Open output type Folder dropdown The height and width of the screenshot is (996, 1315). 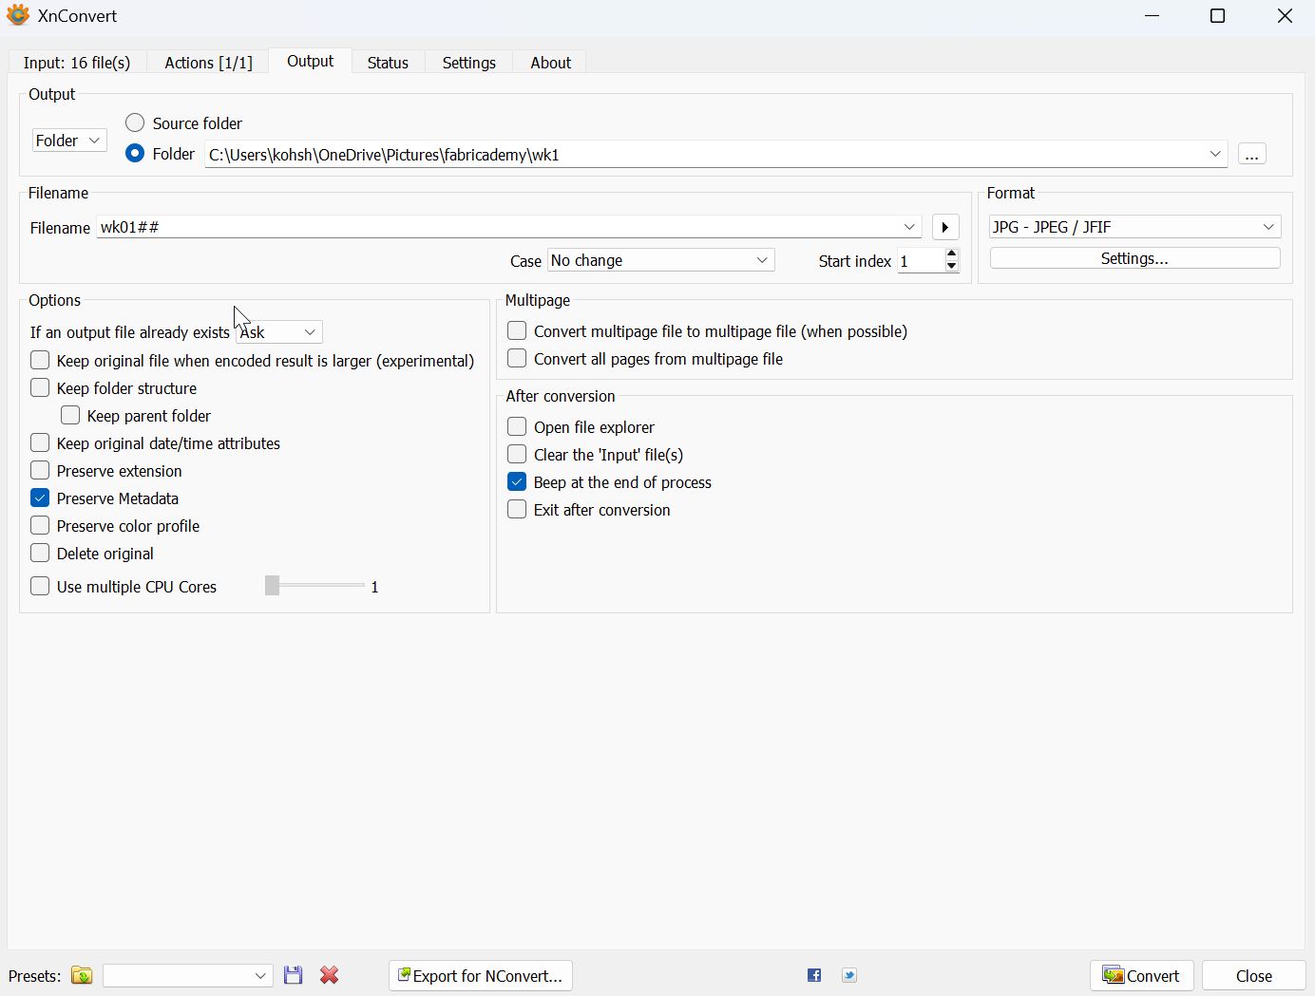tap(69, 141)
